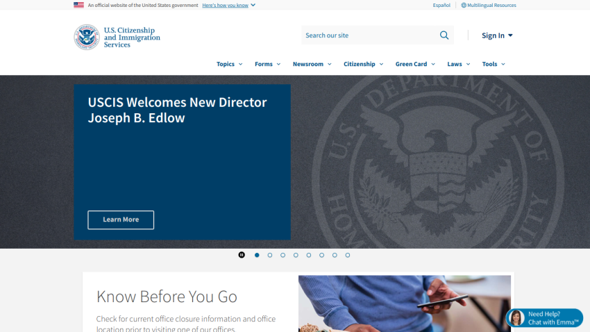The height and width of the screenshot is (332, 590).
Task: Pause the carousel slideshow
Action: pos(242,255)
